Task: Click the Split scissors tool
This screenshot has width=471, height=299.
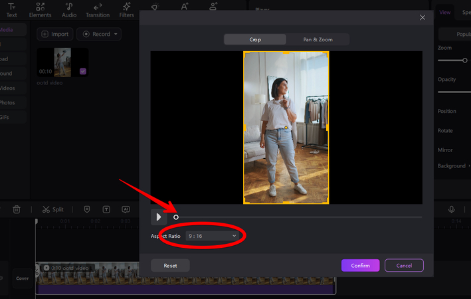Action: pyautogui.click(x=52, y=209)
